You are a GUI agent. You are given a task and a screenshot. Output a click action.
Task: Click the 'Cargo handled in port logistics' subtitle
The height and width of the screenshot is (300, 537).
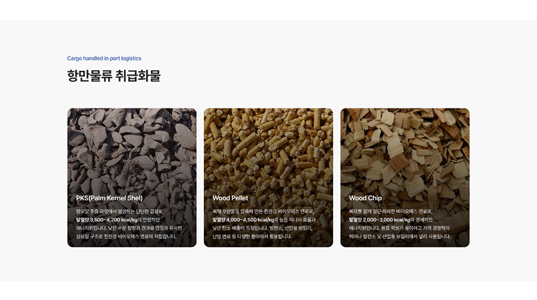point(104,58)
